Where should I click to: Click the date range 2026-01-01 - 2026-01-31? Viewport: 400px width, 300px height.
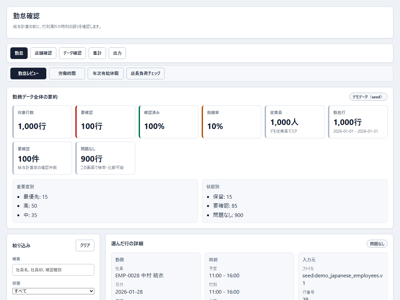tap(356, 131)
